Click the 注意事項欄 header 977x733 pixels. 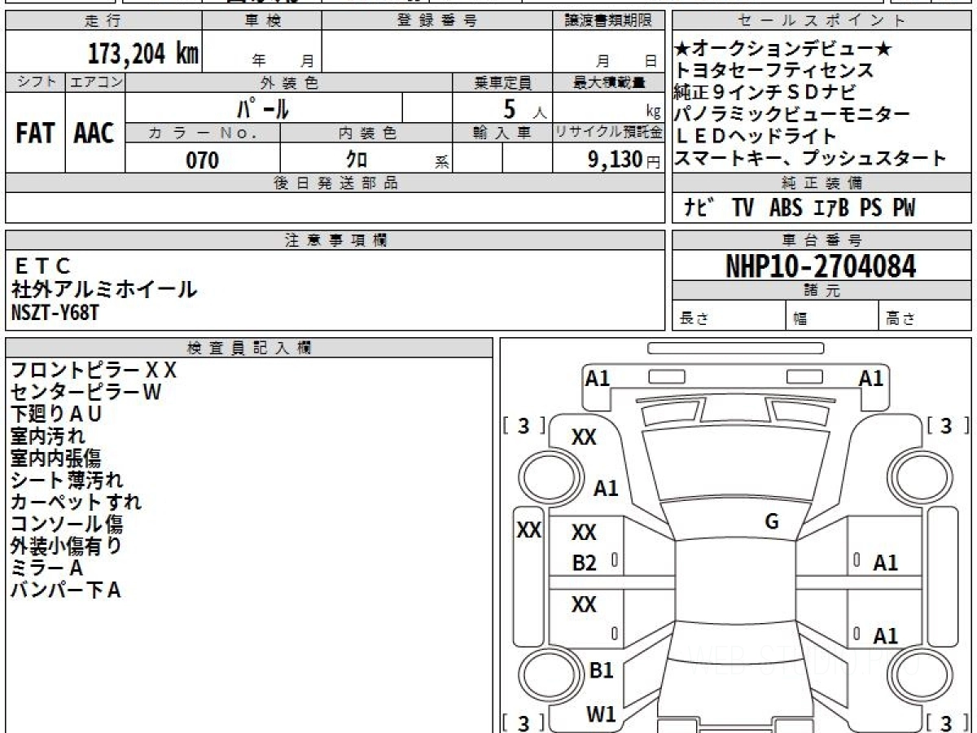tap(335, 240)
